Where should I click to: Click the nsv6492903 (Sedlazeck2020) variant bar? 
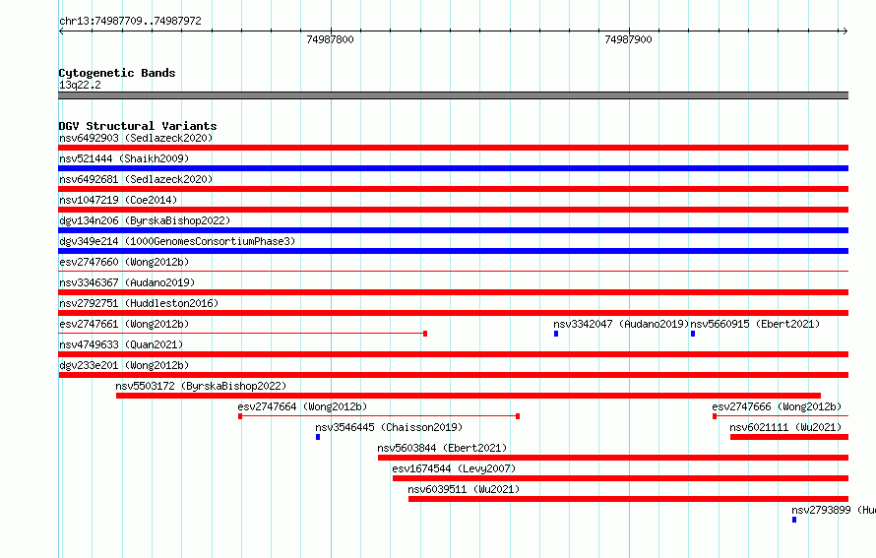(x=453, y=148)
